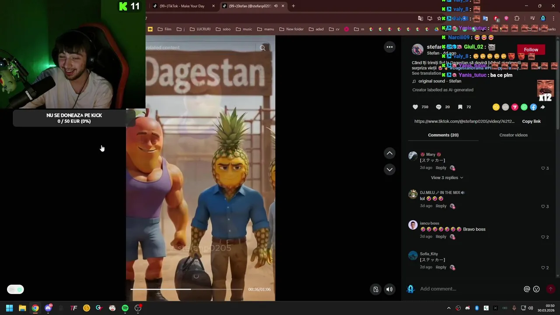
Task: Like Sofia_Kity's comment heart
Action: click(543, 268)
